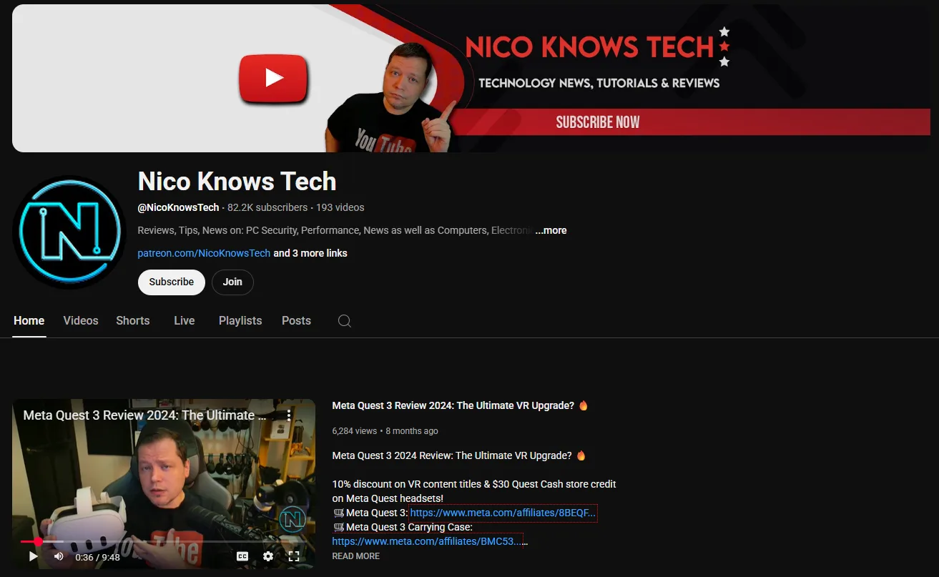
Task: Click the @NicoKnowsTech handle
Action: click(178, 207)
